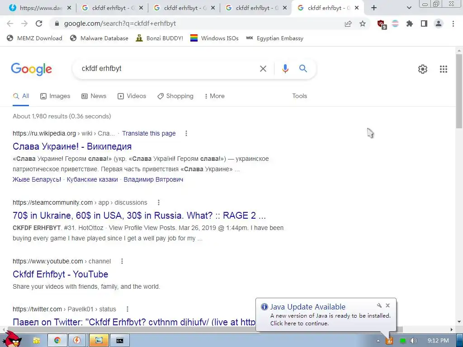Open the extensions puzzle icon
Viewport: 463px width, 347px height.
pos(409,23)
